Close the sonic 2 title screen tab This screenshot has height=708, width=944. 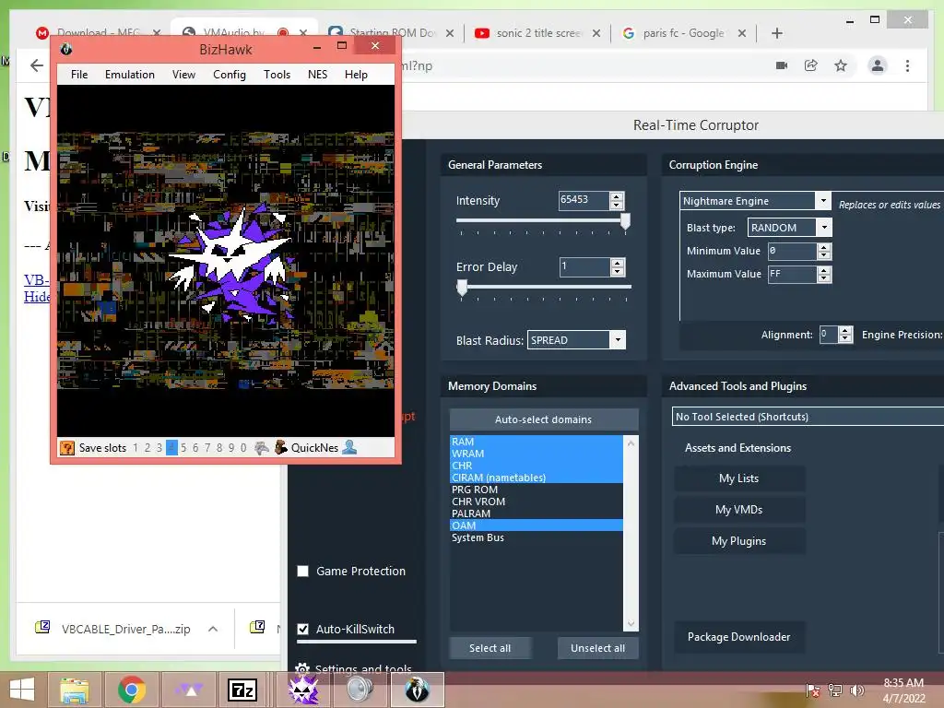coord(596,33)
